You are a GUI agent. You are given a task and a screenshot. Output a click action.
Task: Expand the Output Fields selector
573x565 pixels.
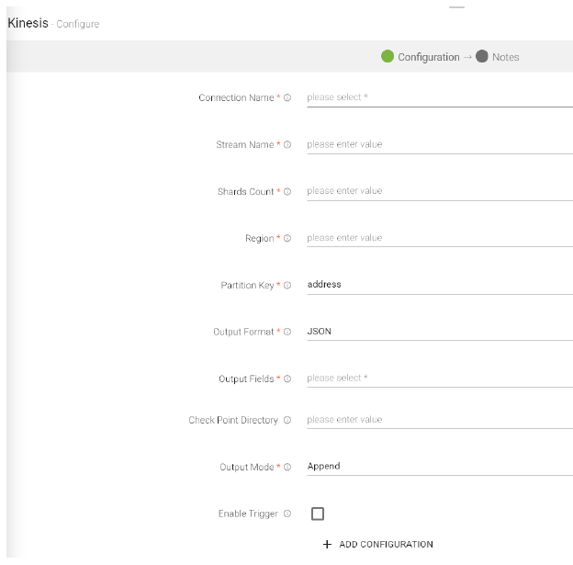[x=439, y=379]
